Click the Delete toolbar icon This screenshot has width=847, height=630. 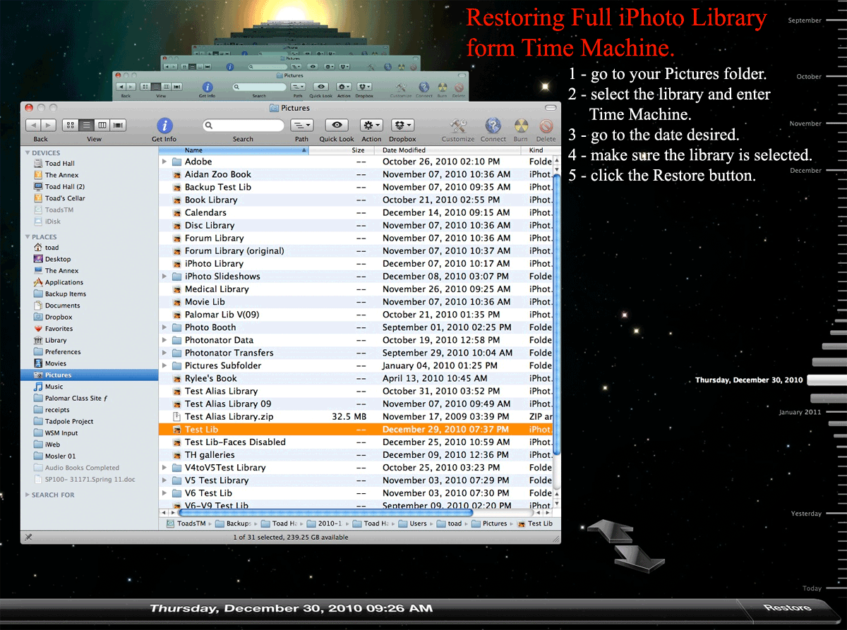pos(546,126)
